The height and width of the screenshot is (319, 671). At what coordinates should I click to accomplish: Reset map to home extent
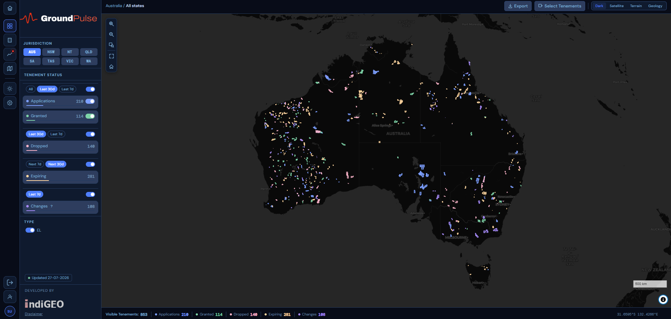[x=111, y=67]
